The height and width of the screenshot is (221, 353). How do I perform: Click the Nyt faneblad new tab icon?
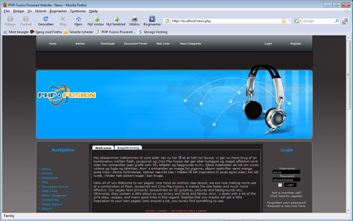tap(116, 19)
